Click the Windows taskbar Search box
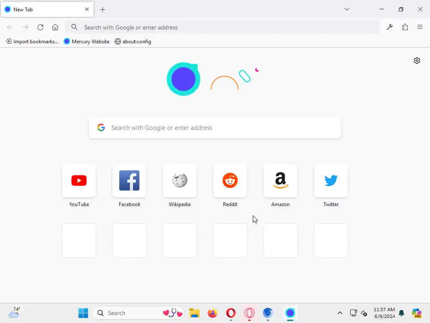 pos(139,313)
